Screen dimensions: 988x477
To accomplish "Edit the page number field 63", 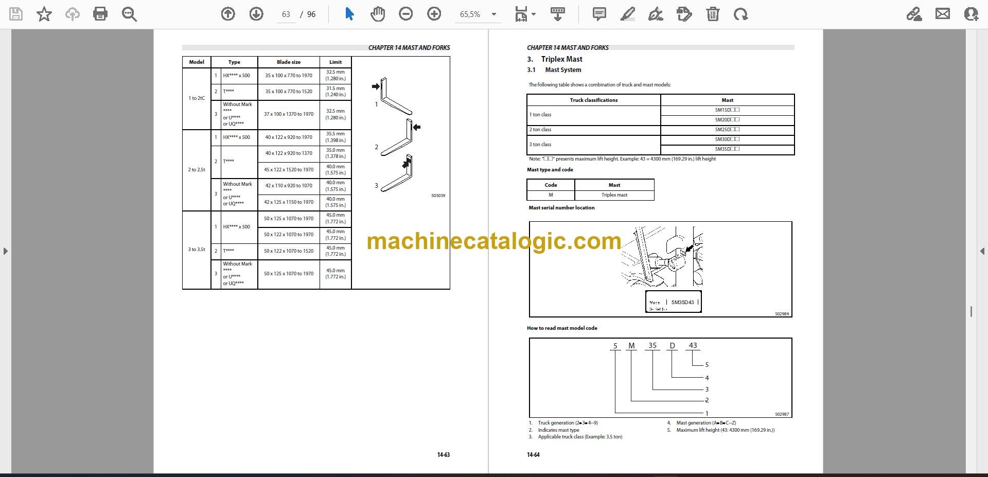I will point(286,14).
